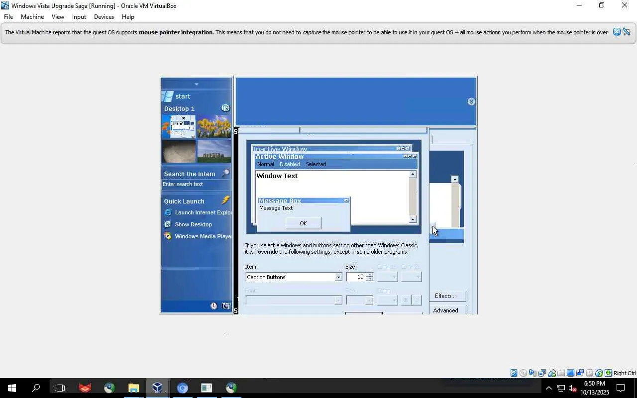Open File Explorer from the host taskbar
637x398 pixels.
point(133,388)
